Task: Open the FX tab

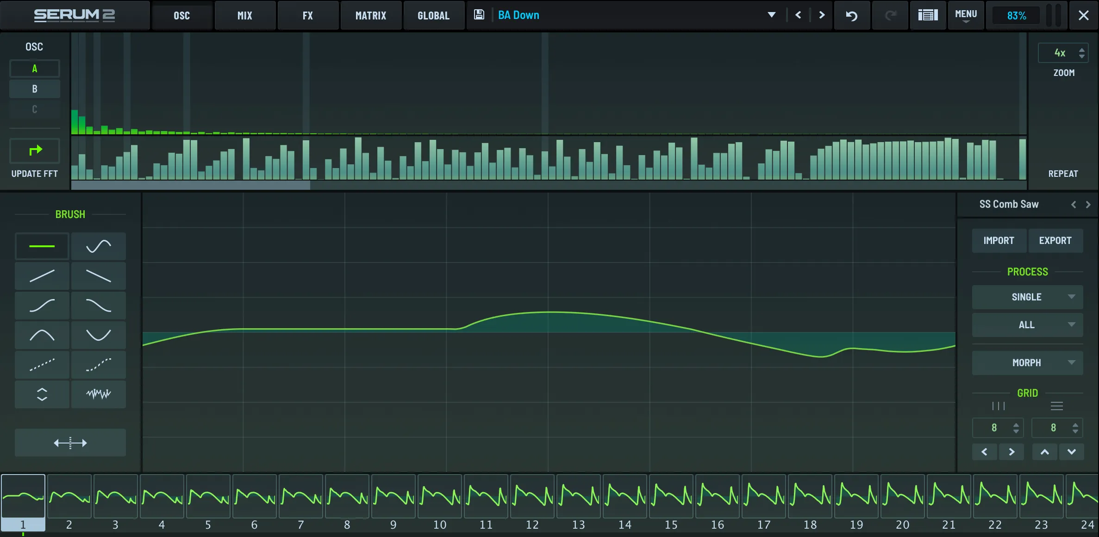Action: coord(307,16)
